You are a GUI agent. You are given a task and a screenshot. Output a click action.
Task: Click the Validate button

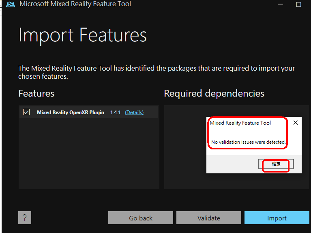(209, 218)
